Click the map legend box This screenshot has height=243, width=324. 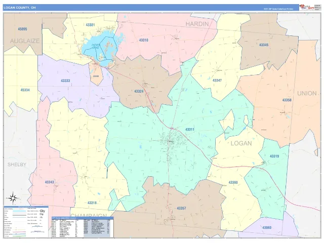26,222
